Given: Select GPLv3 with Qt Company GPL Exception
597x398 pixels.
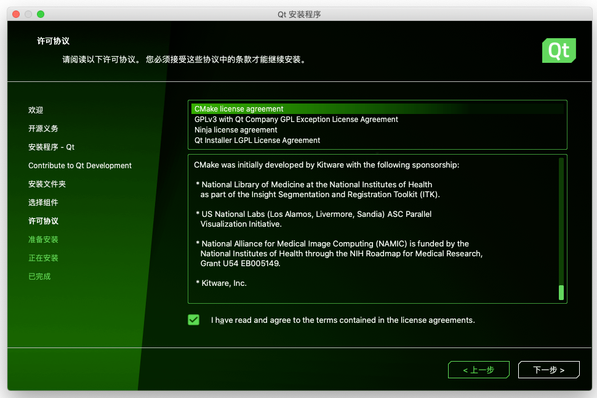Looking at the screenshot, I should 377,120.
